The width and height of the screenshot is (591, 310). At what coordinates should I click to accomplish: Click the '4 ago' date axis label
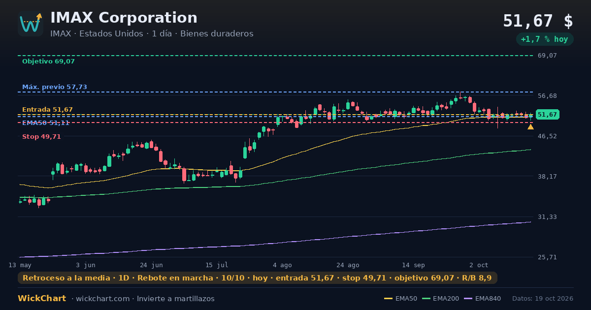pos(282,265)
